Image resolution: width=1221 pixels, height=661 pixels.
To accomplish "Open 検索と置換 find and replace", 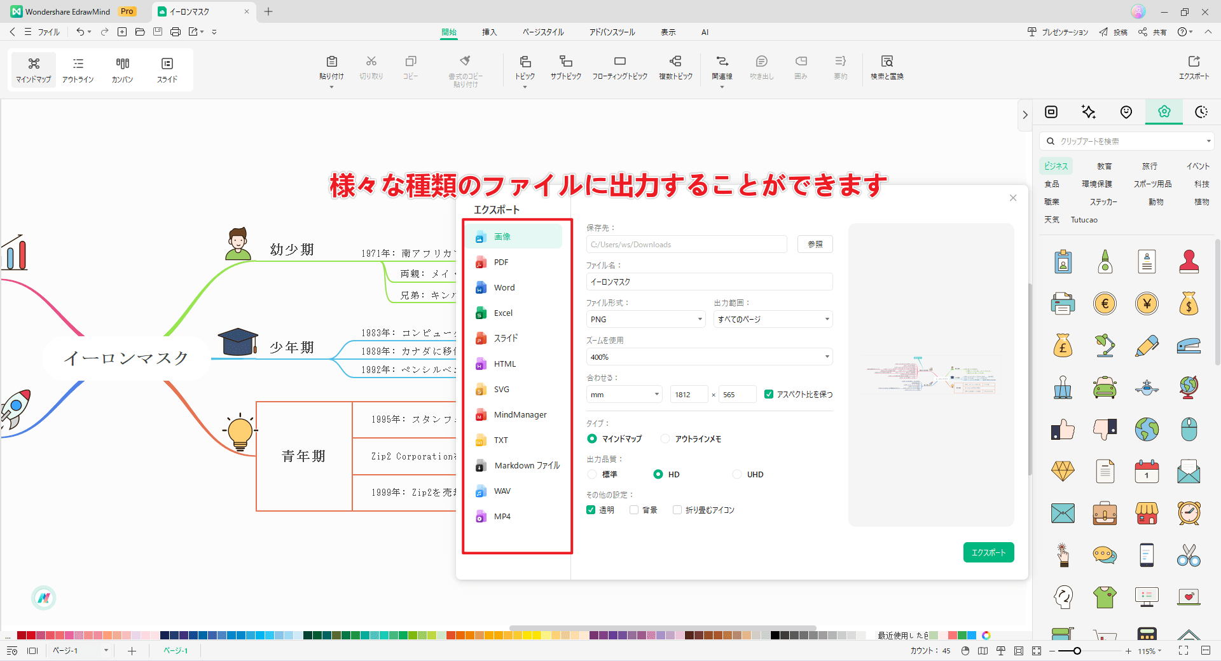I will coord(887,66).
